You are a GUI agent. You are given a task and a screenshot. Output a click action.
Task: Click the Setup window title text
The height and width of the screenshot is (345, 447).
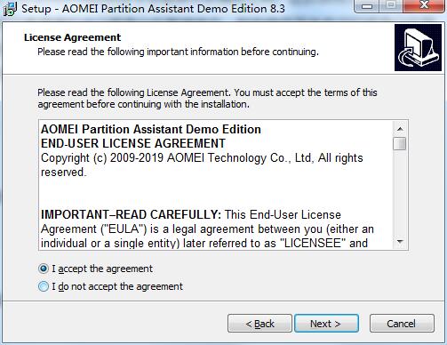(153, 9)
